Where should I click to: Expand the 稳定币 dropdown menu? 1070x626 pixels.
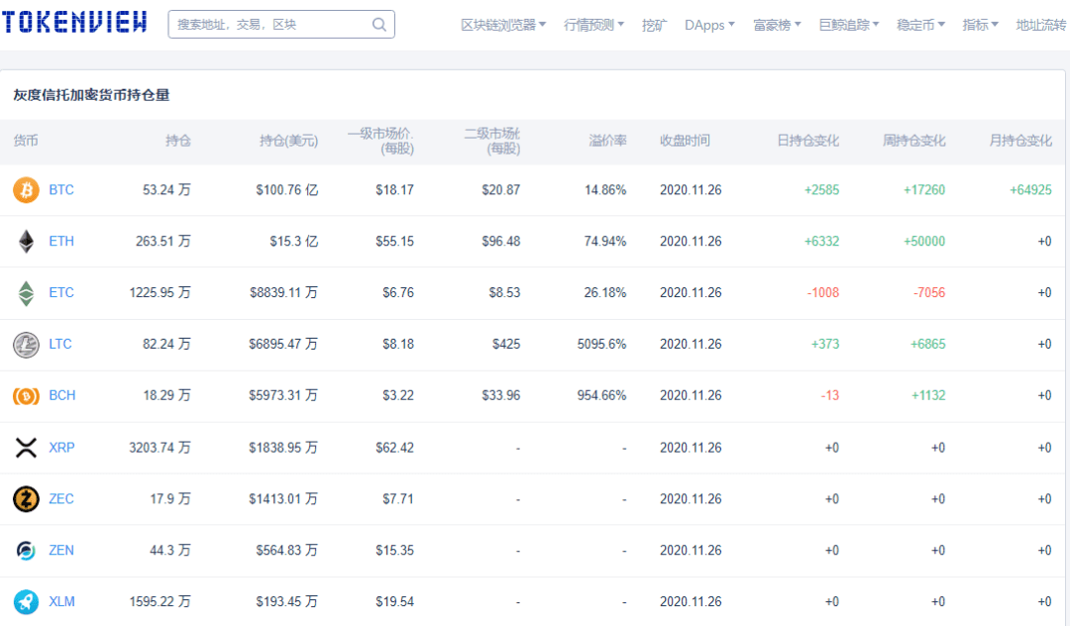(920, 25)
